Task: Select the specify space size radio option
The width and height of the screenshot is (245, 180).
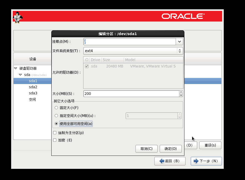Action: [56, 116]
